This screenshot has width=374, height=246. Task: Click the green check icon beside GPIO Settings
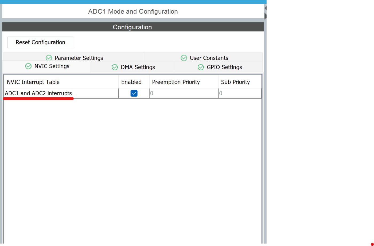pos(201,67)
